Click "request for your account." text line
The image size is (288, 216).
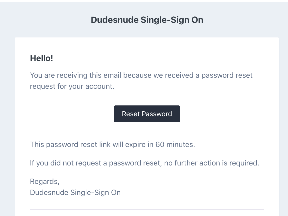(x=72, y=86)
